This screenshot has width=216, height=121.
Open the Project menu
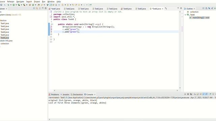click(37, 1)
